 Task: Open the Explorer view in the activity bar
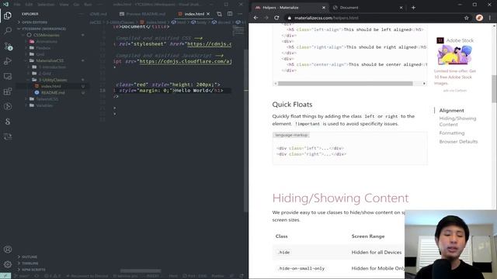[8, 15]
